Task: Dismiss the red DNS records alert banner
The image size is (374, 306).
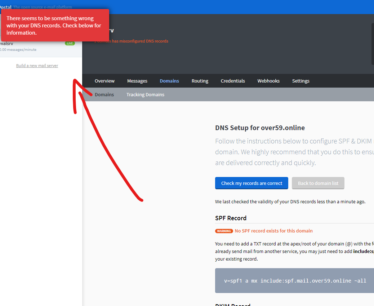Action: click(x=55, y=25)
